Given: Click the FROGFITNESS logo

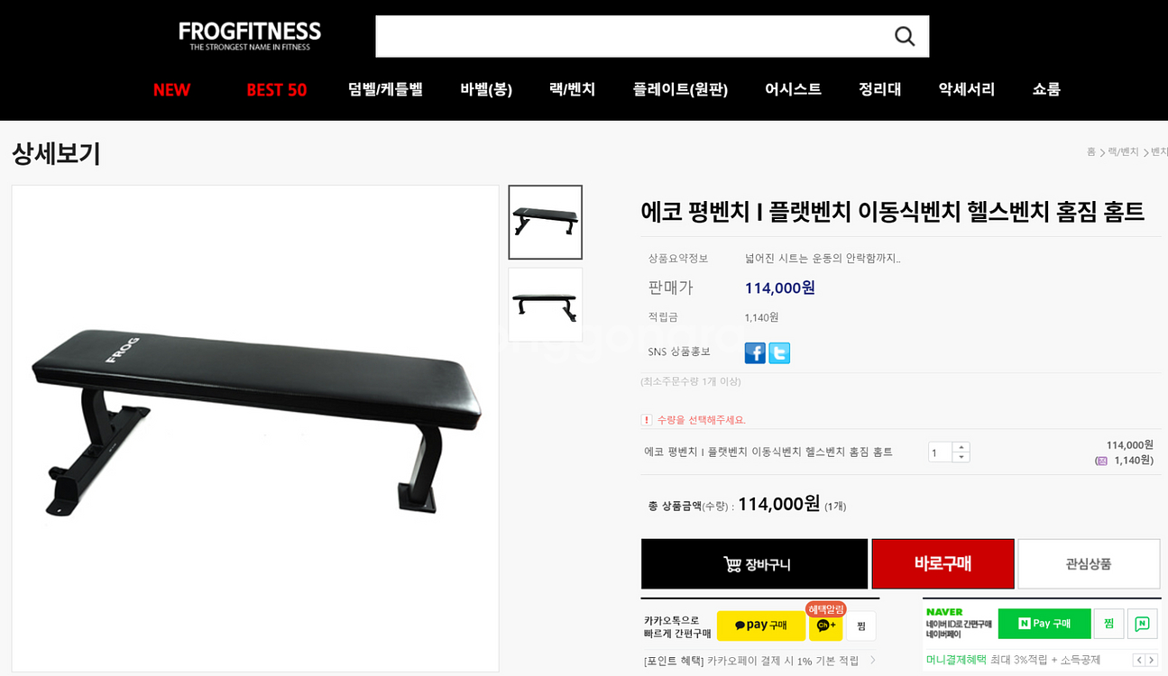Looking at the screenshot, I should pos(250,35).
